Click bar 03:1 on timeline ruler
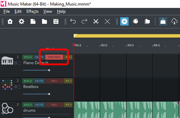 click(130, 45)
